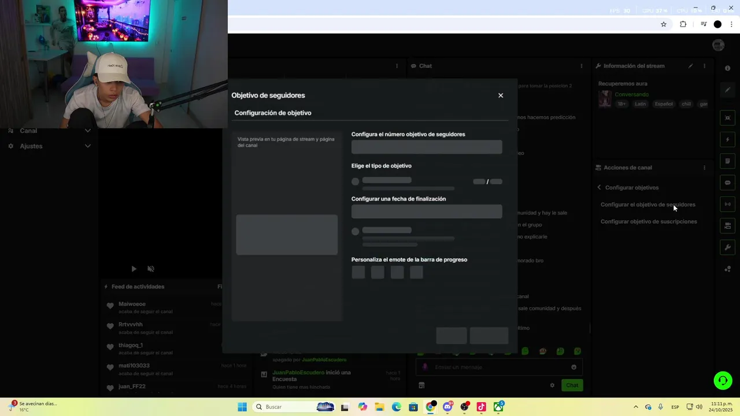Open browser media controls icon

pos(704,24)
